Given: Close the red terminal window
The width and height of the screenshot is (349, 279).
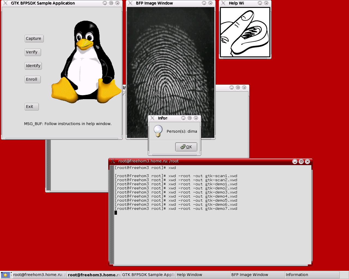Looking at the screenshot, I should coord(307,162).
